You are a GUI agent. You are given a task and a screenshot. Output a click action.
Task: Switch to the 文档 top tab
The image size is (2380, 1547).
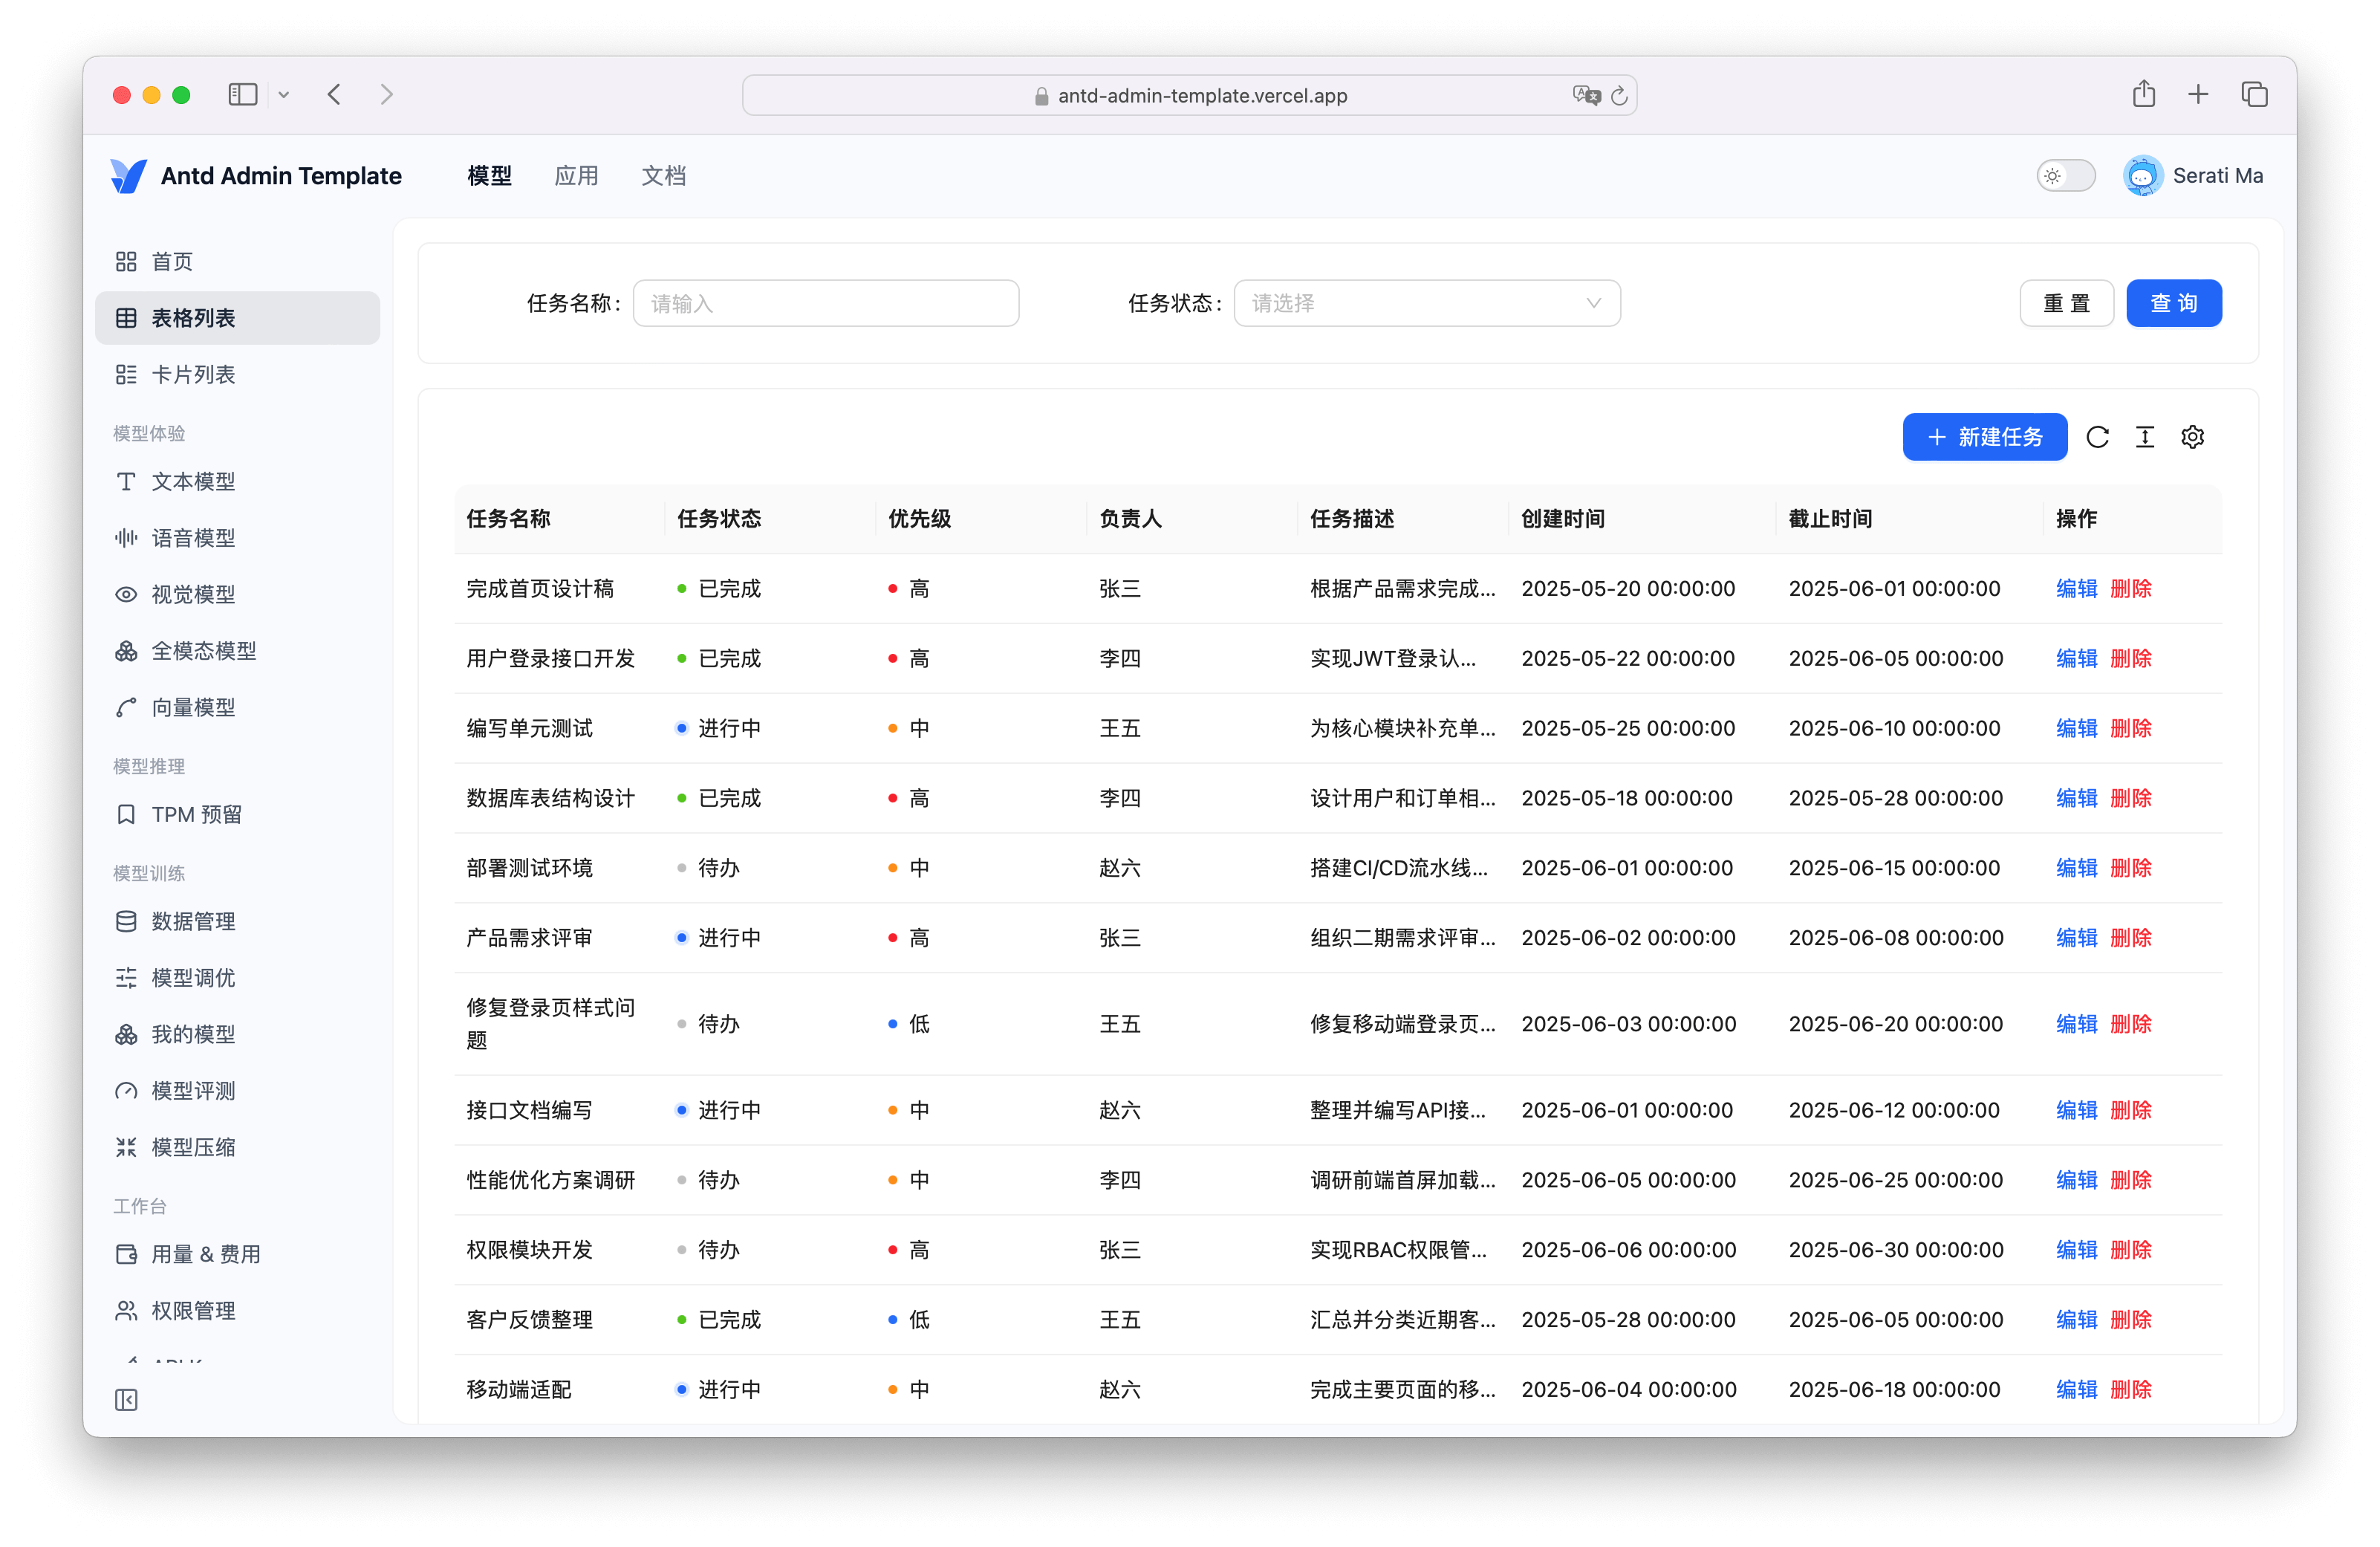click(663, 176)
